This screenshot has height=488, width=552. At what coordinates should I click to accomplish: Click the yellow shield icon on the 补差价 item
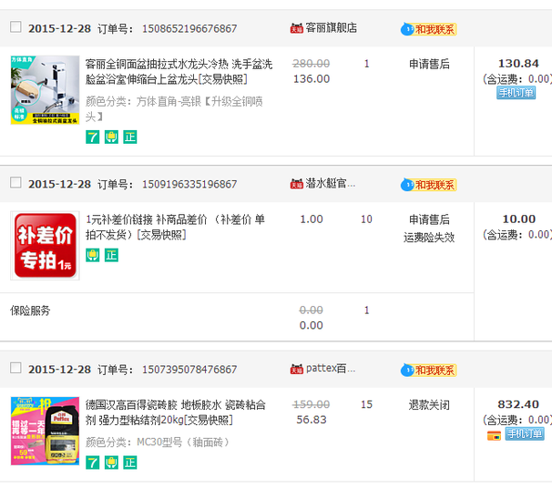92,255
